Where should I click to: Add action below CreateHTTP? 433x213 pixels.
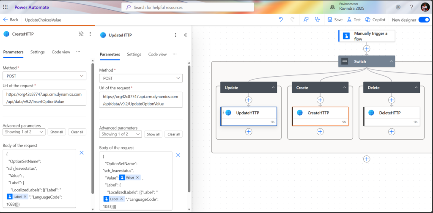pyautogui.click(x=320, y=132)
